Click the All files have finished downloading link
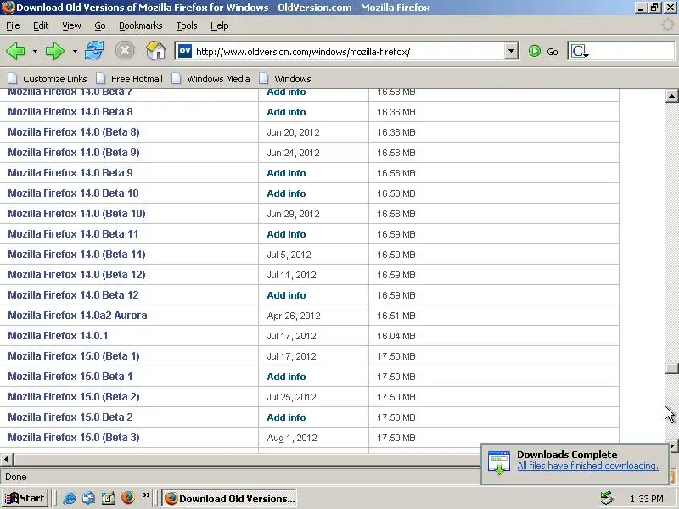679x509 pixels. point(587,466)
